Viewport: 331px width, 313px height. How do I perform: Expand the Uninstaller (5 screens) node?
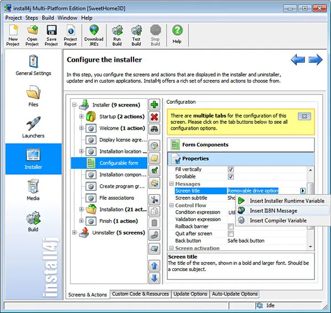coord(74,232)
